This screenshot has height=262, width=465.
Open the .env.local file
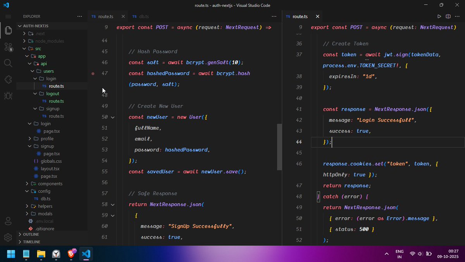point(44,221)
